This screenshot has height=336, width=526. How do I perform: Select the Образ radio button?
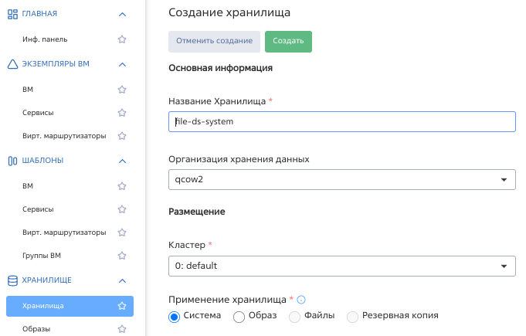(x=239, y=317)
